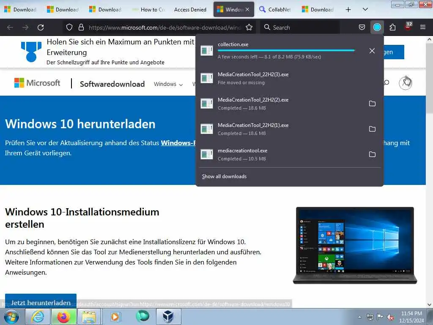Expand the Windows navigation dropdown
This screenshot has width=433, height=325.
[x=168, y=84]
